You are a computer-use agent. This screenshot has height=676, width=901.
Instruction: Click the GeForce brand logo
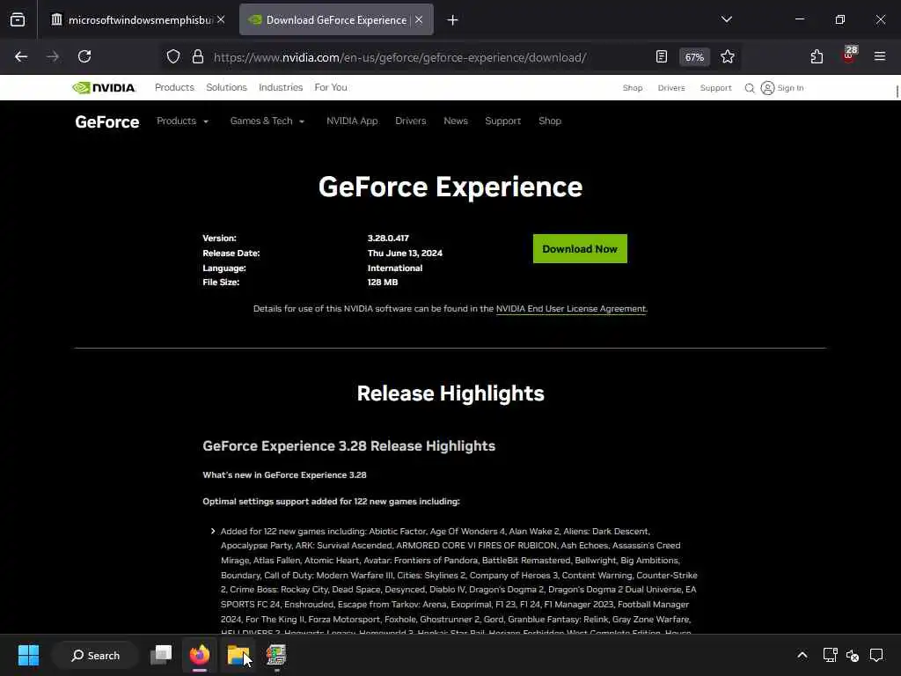[106, 121]
